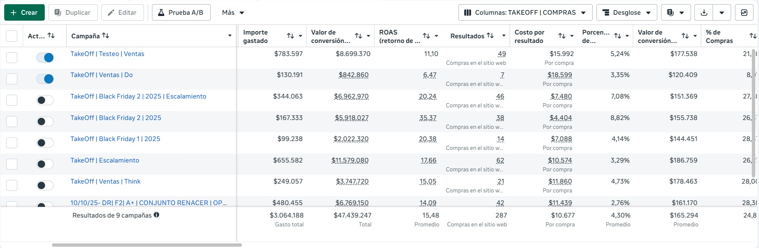Sort the Campaña column

pyautogui.click(x=106, y=36)
